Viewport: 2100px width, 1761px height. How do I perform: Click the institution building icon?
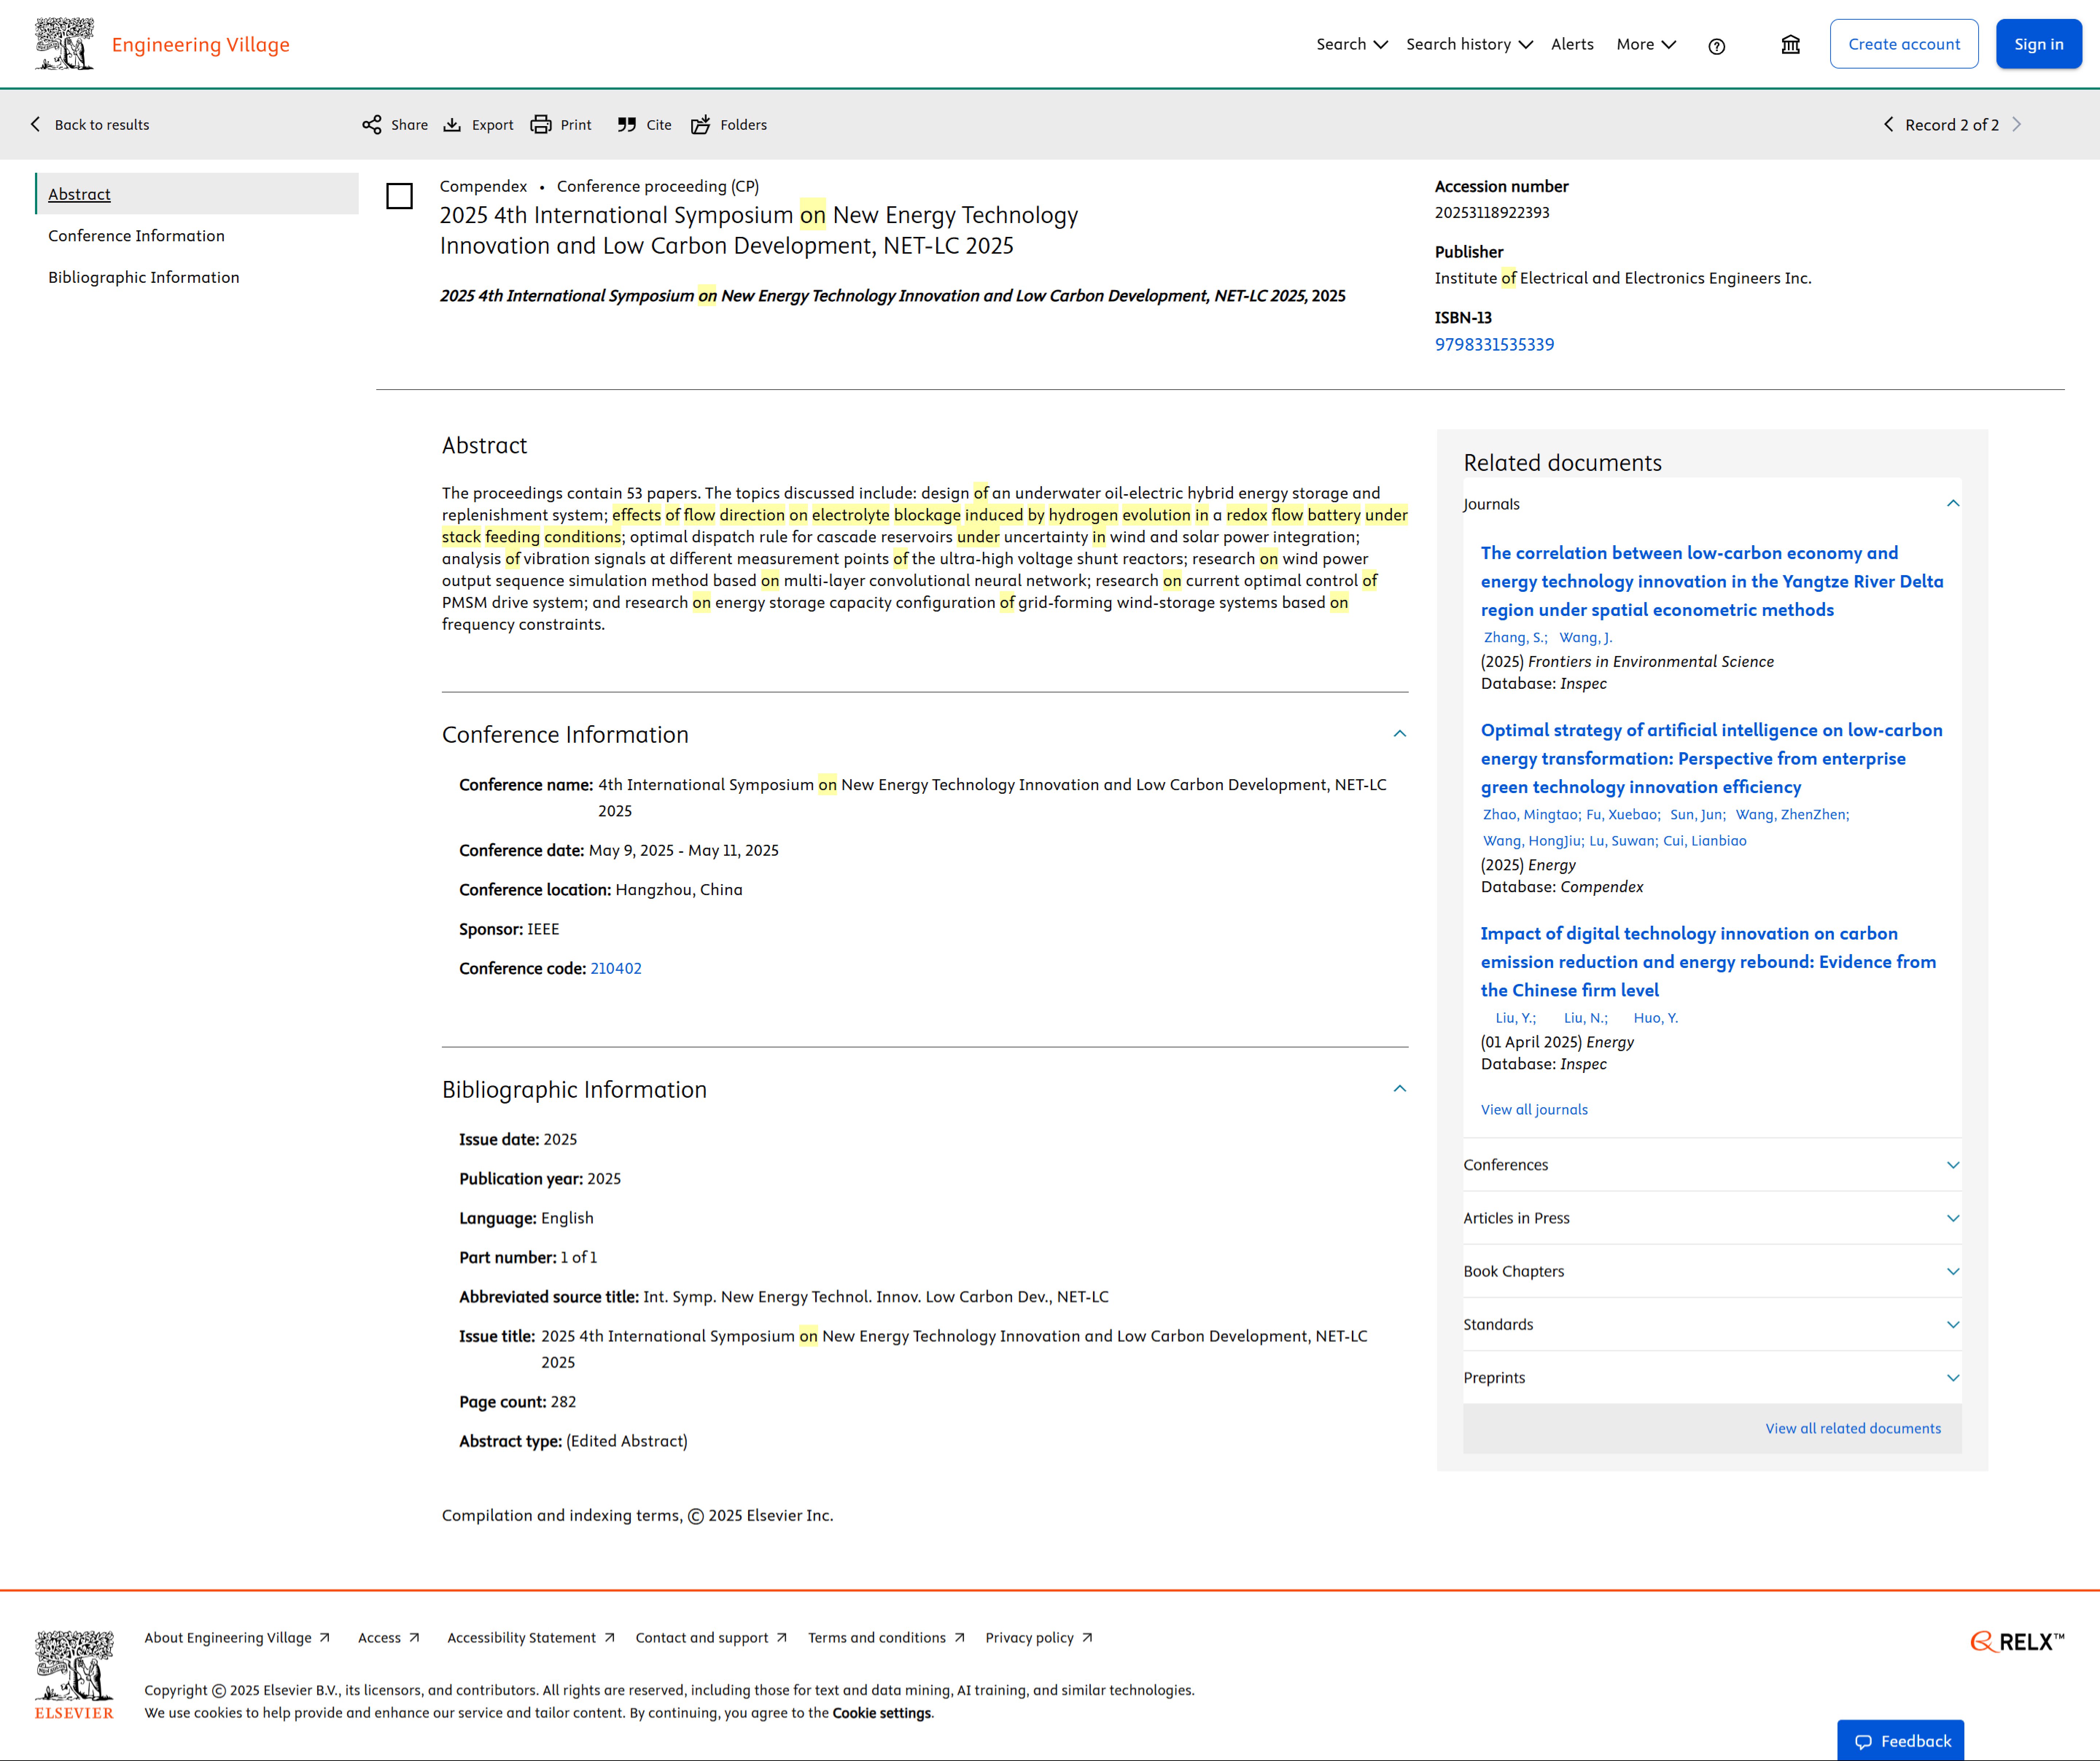tap(1790, 45)
